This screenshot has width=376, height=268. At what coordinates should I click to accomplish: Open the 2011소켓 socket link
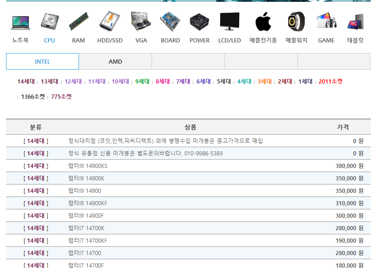click(x=330, y=82)
